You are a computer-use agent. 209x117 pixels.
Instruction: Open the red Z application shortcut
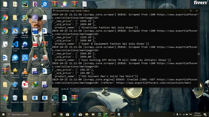(x=25, y=84)
